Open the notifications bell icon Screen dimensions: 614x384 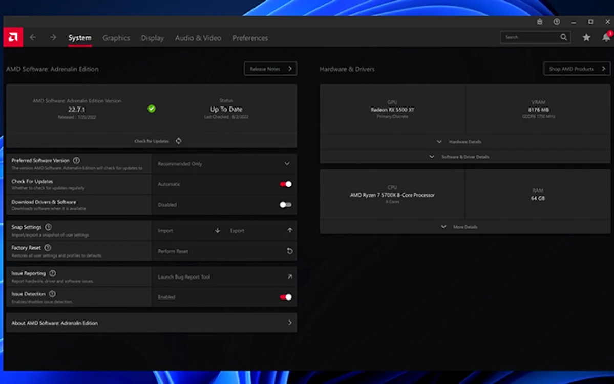pyautogui.click(x=606, y=37)
